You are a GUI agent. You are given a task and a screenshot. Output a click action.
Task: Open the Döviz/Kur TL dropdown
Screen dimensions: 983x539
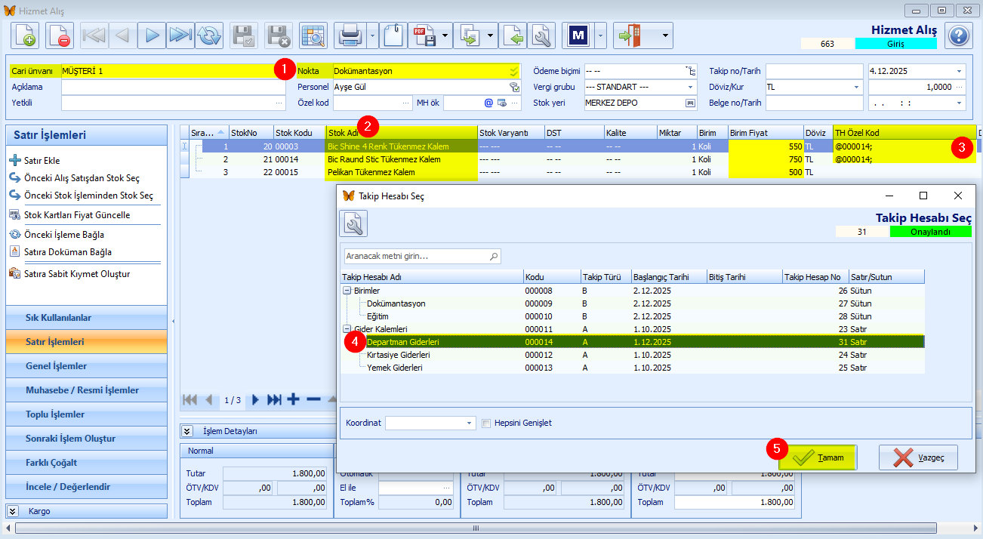(857, 87)
